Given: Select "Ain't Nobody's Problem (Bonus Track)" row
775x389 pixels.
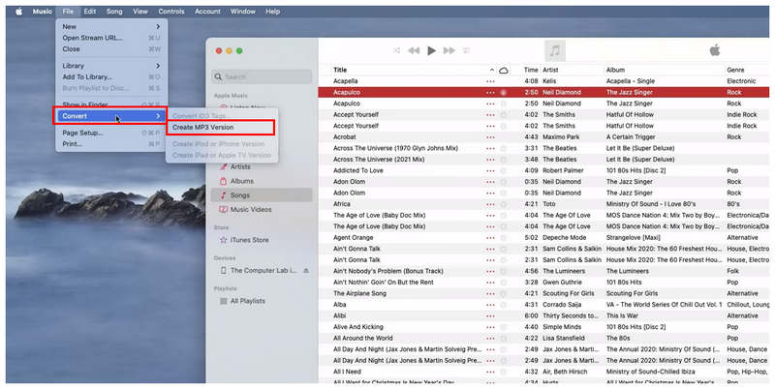Looking at the screenshot, I should click(x=543, y=271).
